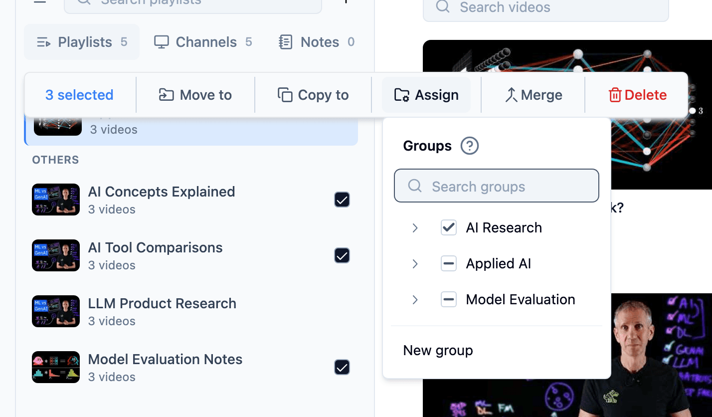This screenshot has height=417, width=712.
Task: Switch to the Playlists tab
Action: pyautogui.click(x=82, y=42)
